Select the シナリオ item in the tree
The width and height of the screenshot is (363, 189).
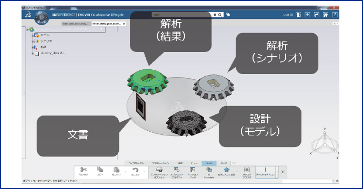coord(46,41)
